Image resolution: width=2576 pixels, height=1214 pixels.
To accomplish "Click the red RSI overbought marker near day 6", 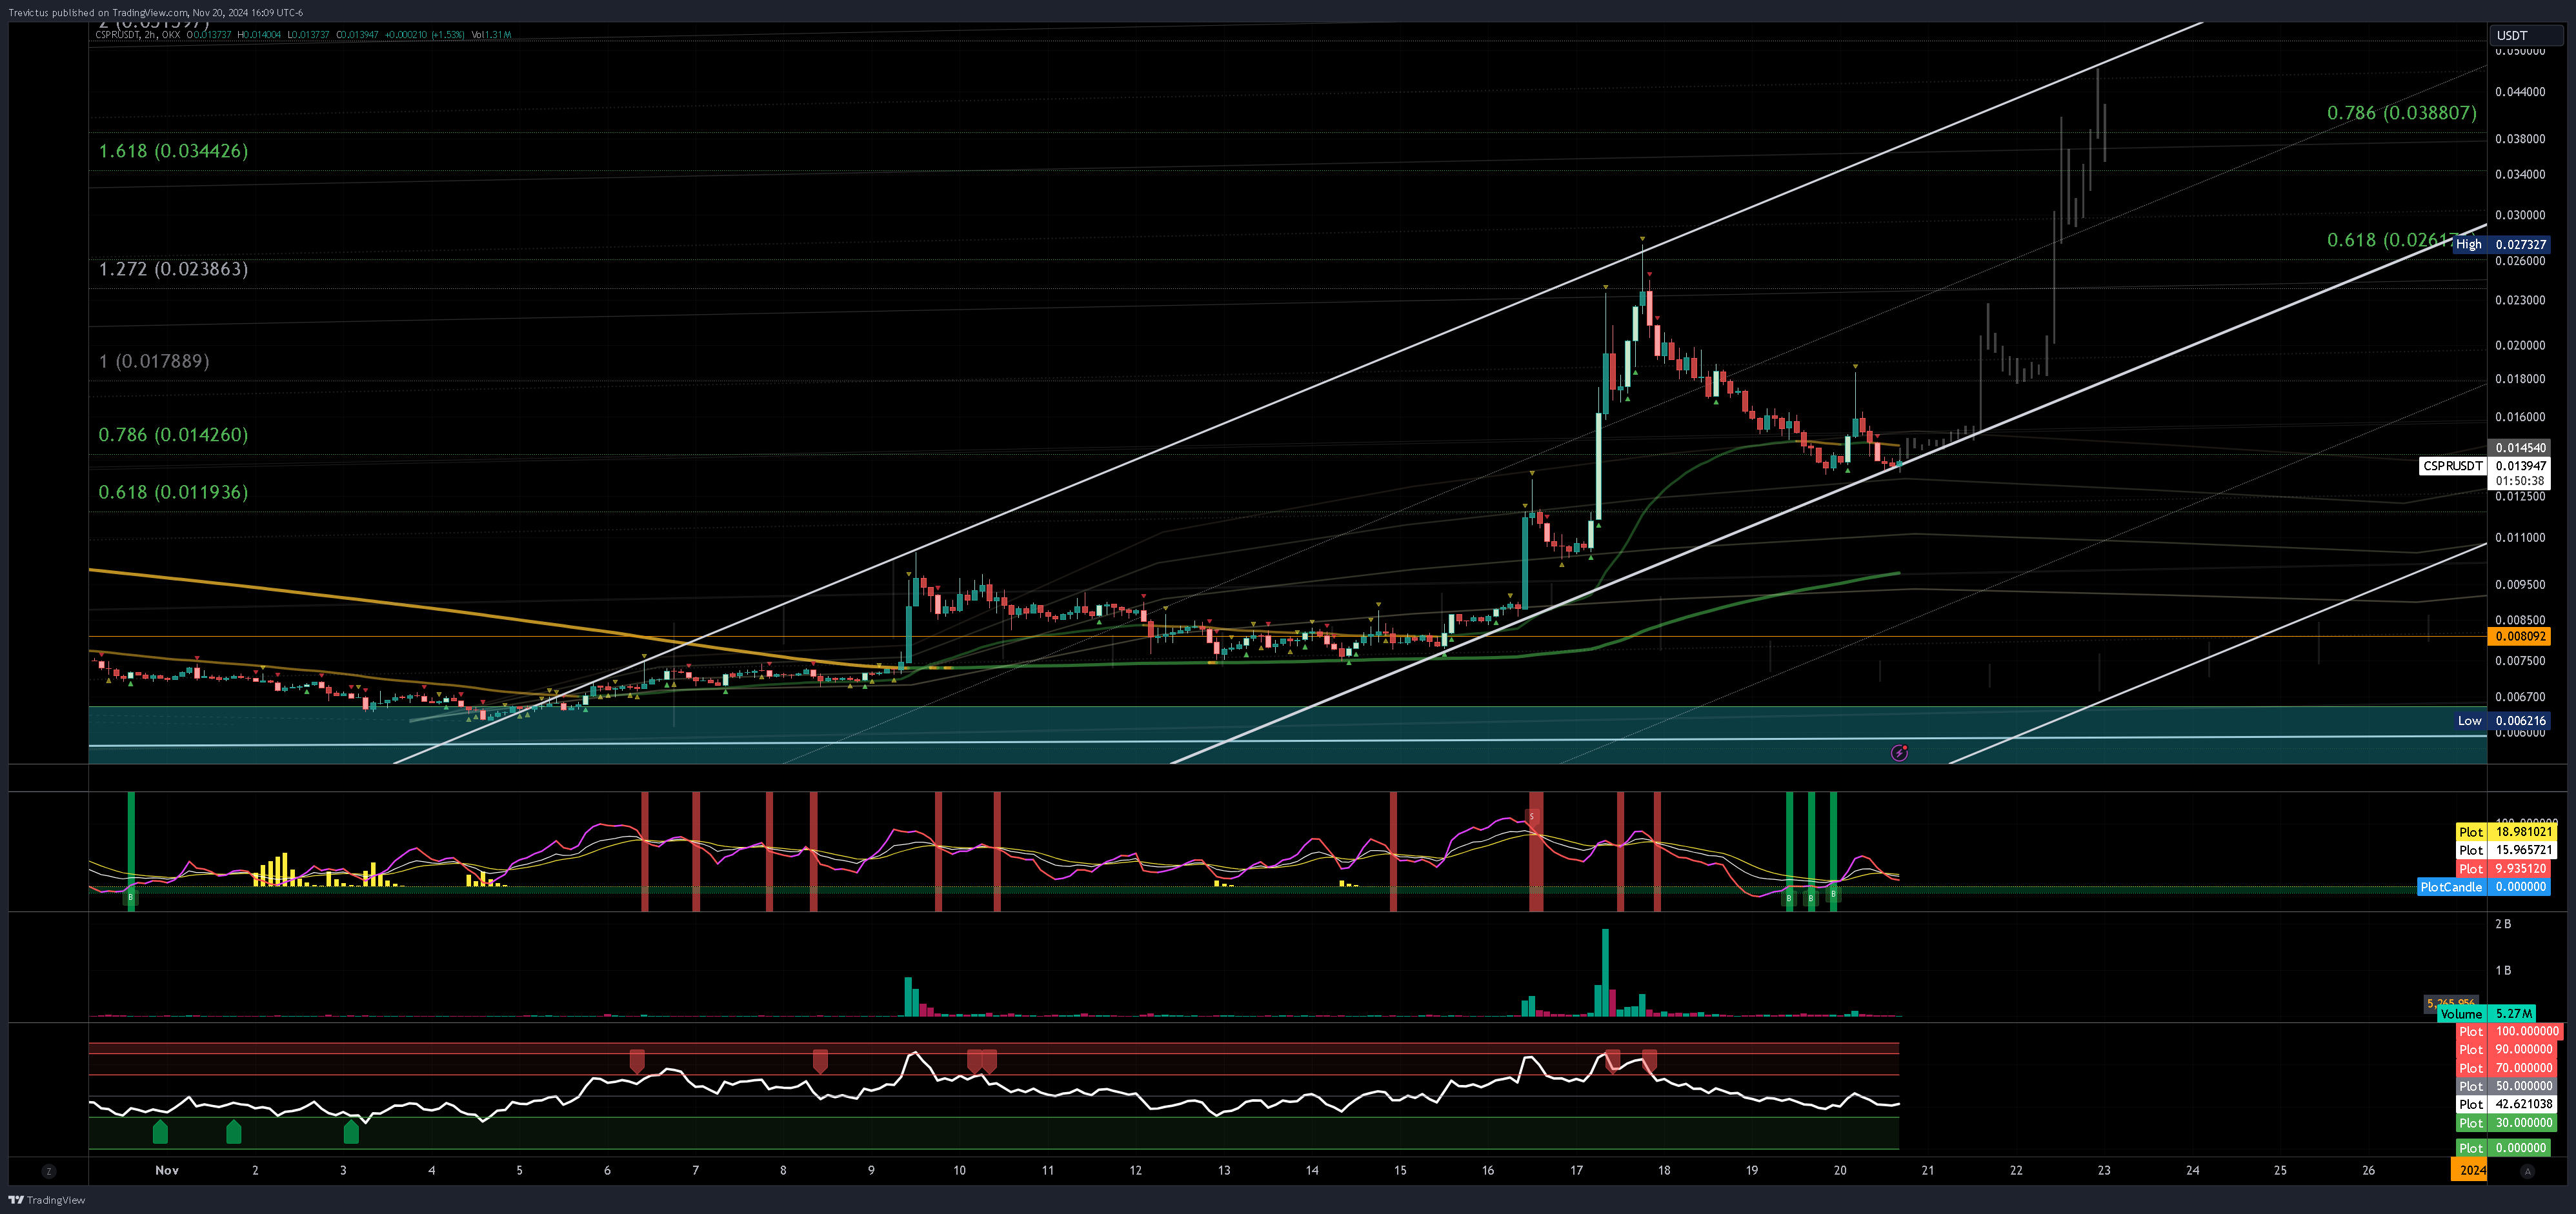I will pyautogui.click(x=637, y=1061).
